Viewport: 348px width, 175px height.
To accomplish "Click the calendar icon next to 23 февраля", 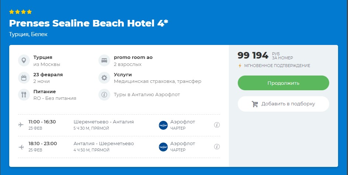I will 24,78.
